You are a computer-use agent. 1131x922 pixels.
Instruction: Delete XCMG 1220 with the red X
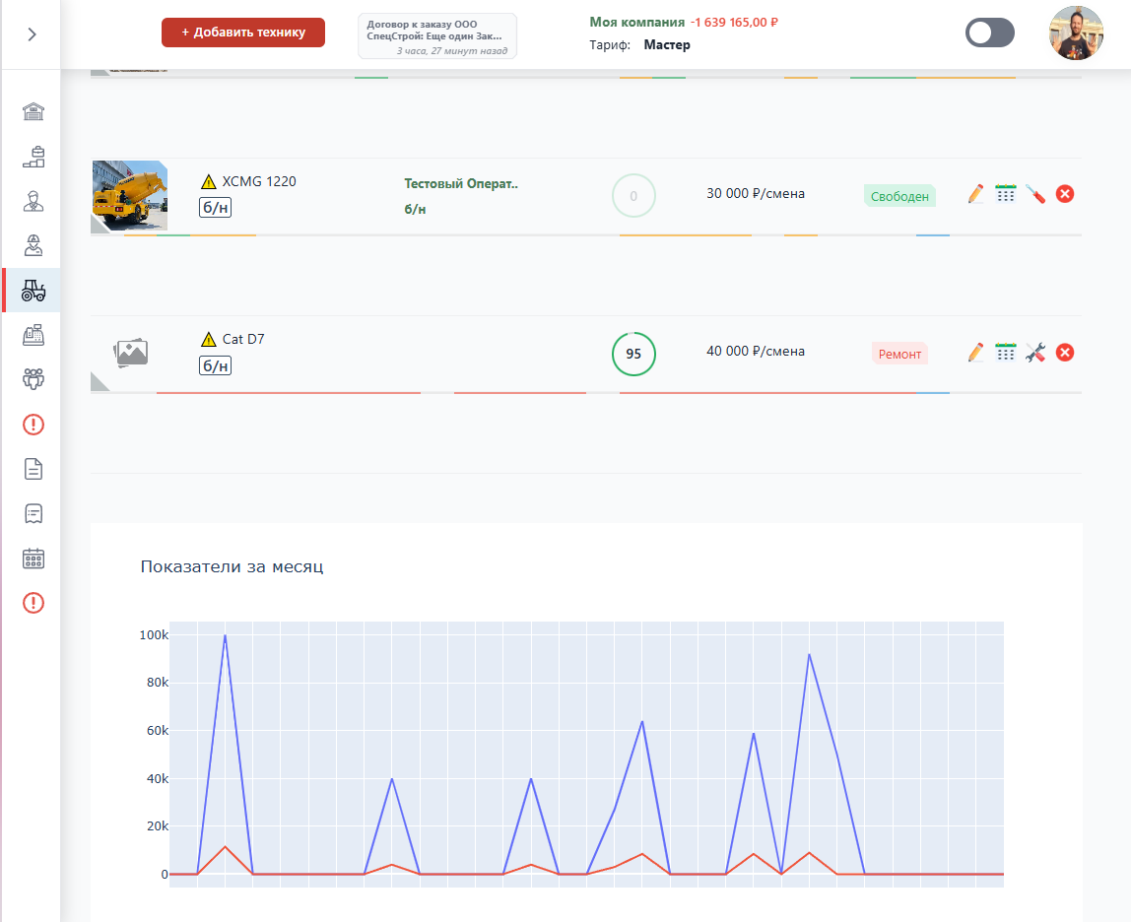coord(1065,194)
